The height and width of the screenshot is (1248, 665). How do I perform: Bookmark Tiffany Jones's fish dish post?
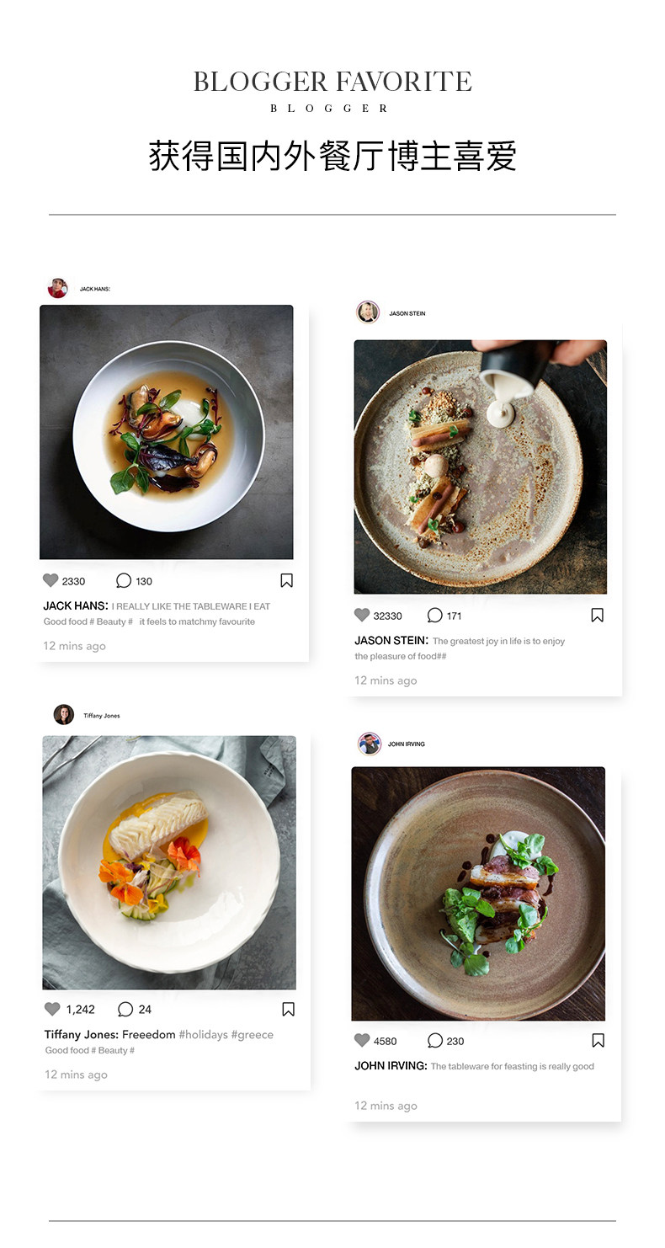288,1009
